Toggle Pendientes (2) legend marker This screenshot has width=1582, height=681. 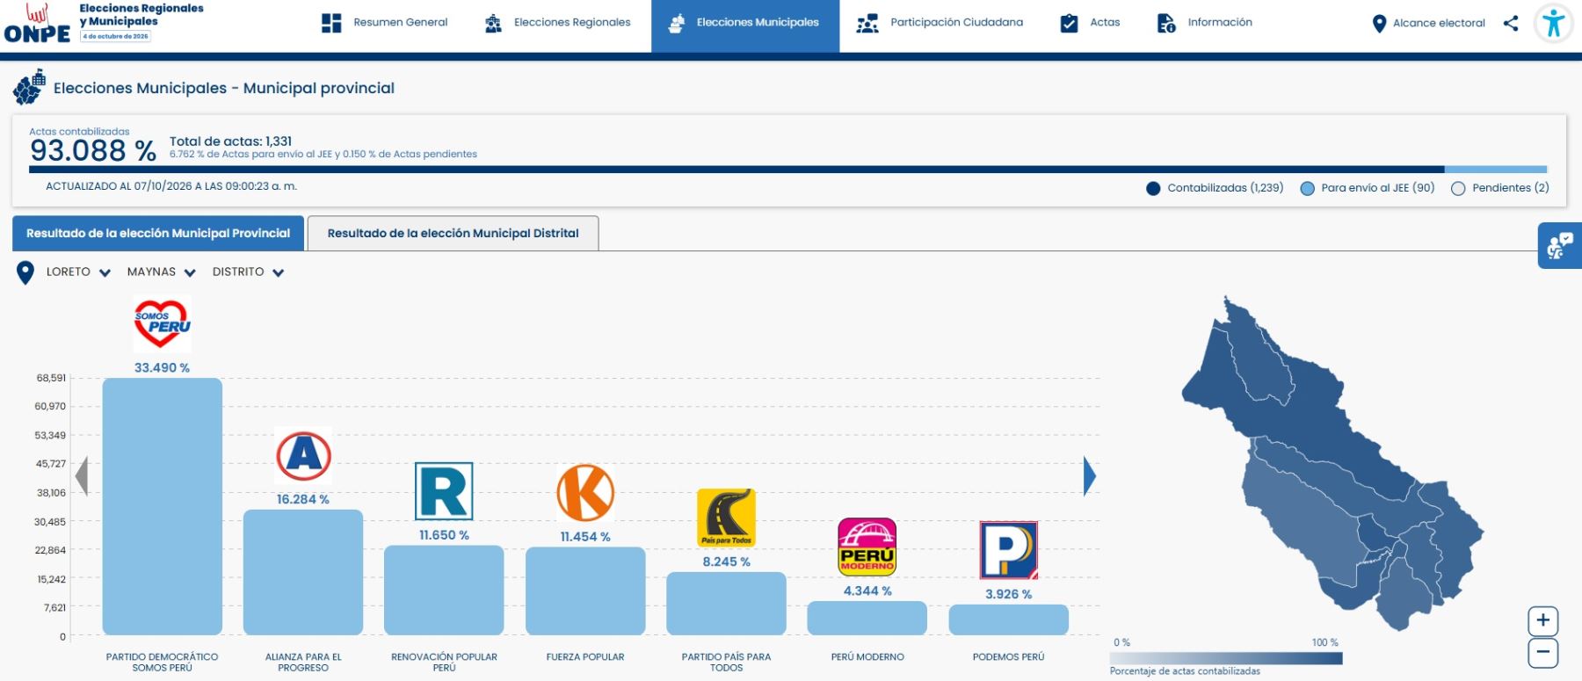tap(1458, 188)
